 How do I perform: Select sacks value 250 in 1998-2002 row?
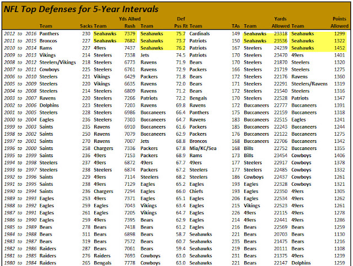[x=86, y=134]
